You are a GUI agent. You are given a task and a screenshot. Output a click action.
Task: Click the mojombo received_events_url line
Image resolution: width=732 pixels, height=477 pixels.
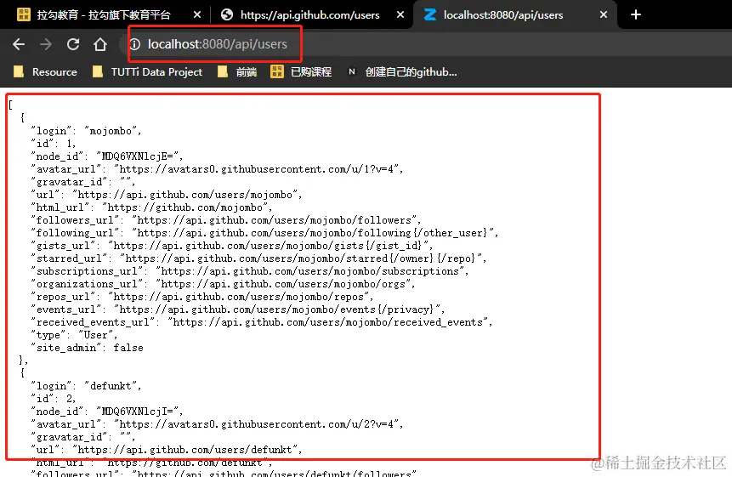(x=262, y=322)
